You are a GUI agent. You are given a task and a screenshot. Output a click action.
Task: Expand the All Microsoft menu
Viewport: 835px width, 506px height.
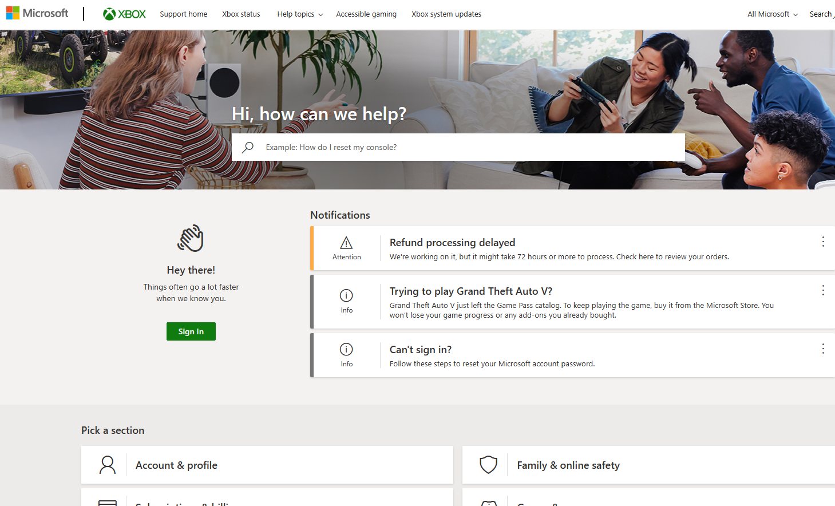[x=773, y=14]
